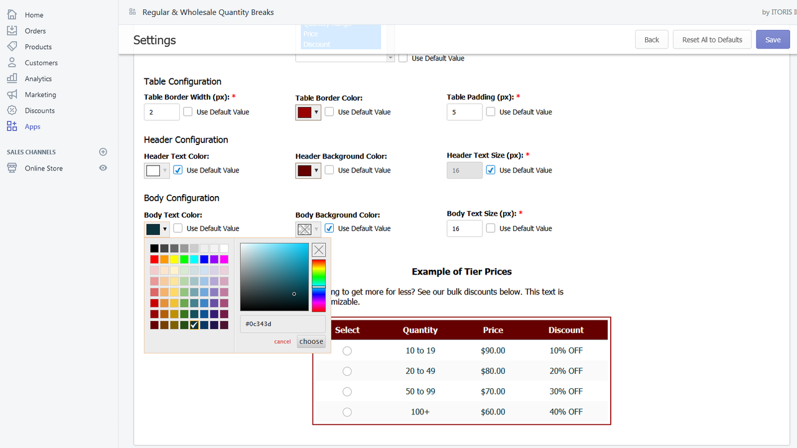Image resolution: width=797 pixels, height=448 pixels.
Task: Click the Example of Tier Prices heading
Action: 462,271
